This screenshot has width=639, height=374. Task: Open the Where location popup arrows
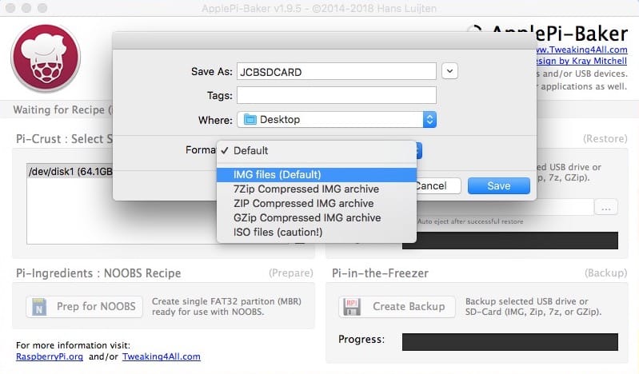pos(429,120)
